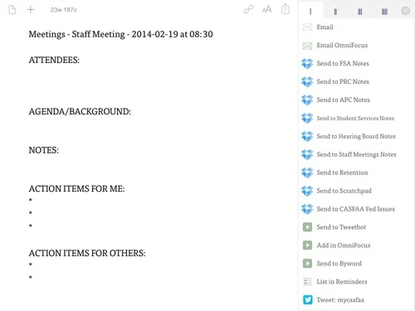The height and width of the screenshot is (311, 415).
Task: Select Send to CASFAA Fed Issues
Action: (355, 209)
